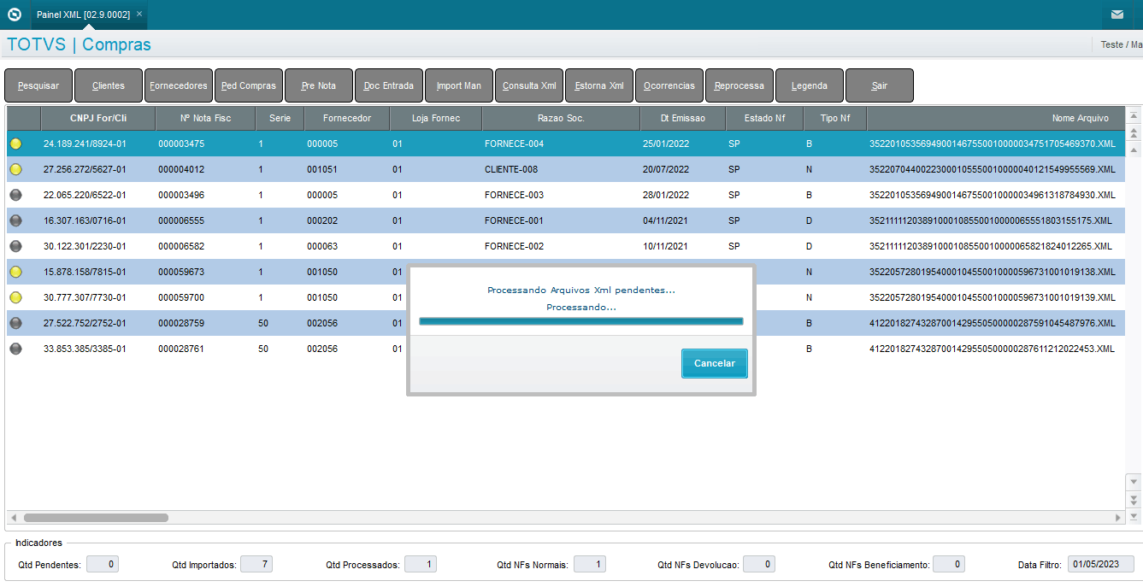This screenshot has height=587, width=1143.
Task: Click the Reprocessa button
Action: tap(739, 85)
